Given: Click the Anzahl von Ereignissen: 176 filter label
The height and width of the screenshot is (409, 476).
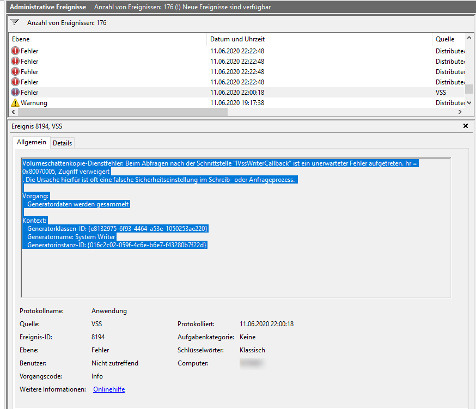Looking at the screenshot, I should (67, 23).
